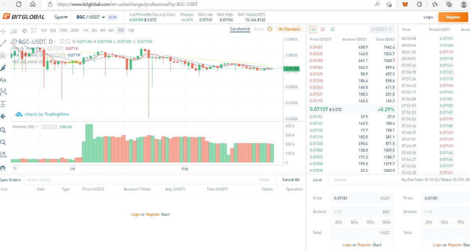
Task: Select the 4H timeframe
Action: point(103,30)
